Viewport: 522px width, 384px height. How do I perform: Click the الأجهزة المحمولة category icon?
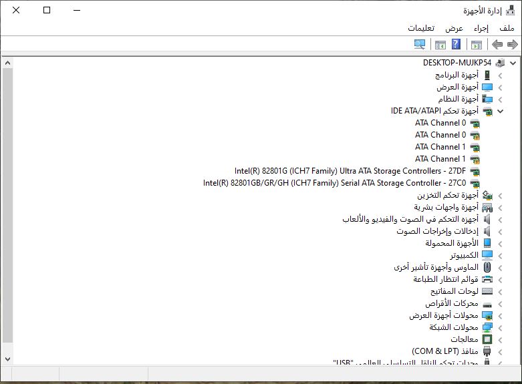[487, 243]
